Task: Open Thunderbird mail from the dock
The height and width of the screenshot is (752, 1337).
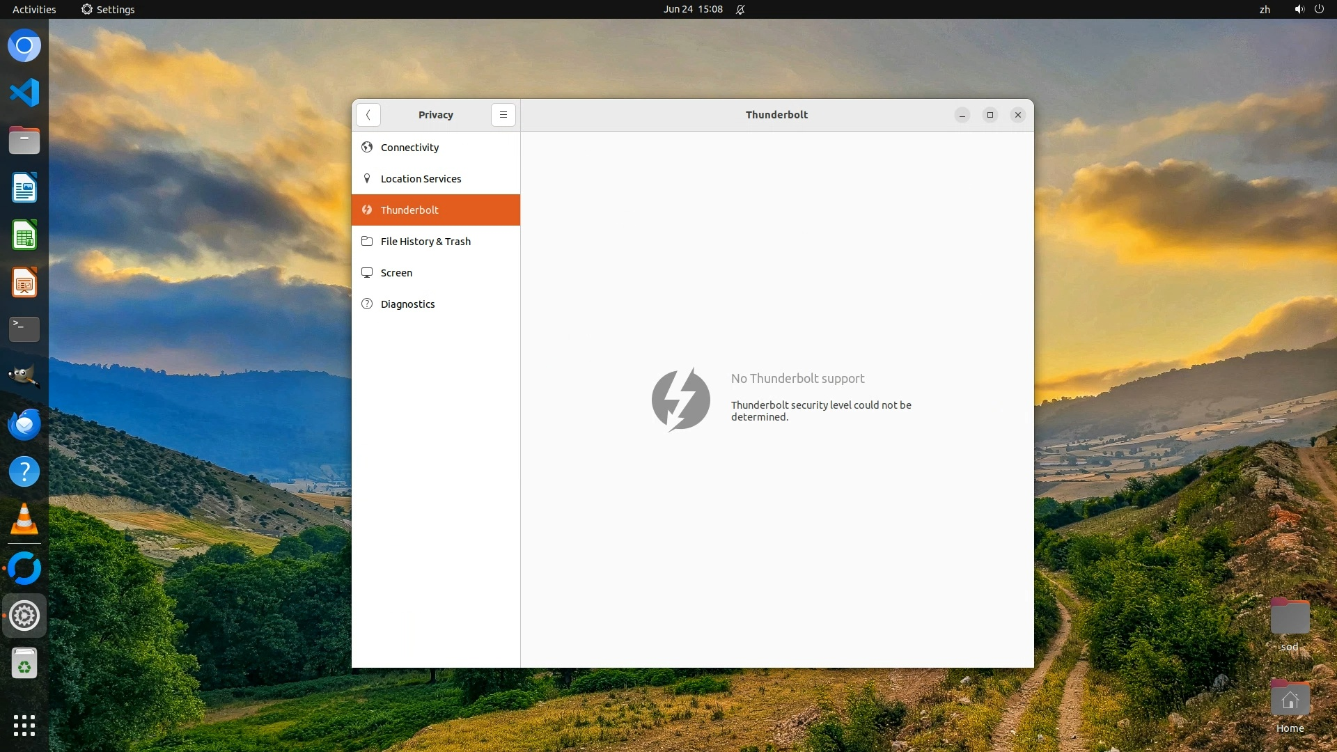Action: (x=24, y=424)
